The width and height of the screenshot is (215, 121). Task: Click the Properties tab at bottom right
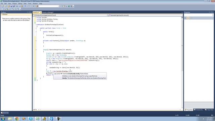(188, 110)
